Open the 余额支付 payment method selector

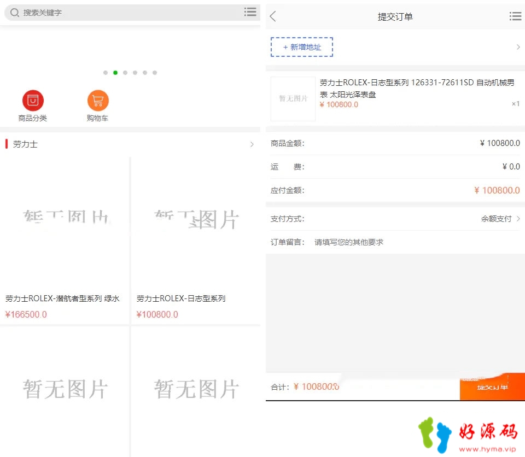500,219
